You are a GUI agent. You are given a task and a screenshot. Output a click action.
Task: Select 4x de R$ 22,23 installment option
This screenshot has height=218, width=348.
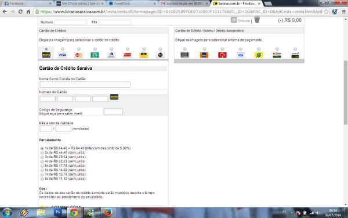pyautogui.click(x=42, y=162)
